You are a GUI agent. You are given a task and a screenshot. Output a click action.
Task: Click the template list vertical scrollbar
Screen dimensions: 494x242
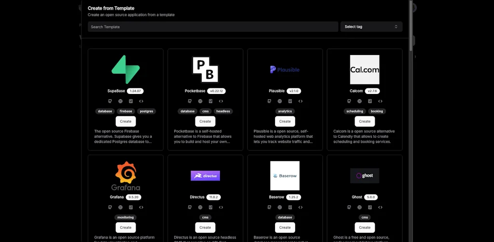coord(411,25)
